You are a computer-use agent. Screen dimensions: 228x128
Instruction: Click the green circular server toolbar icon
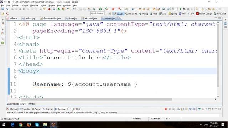[58, 9]
